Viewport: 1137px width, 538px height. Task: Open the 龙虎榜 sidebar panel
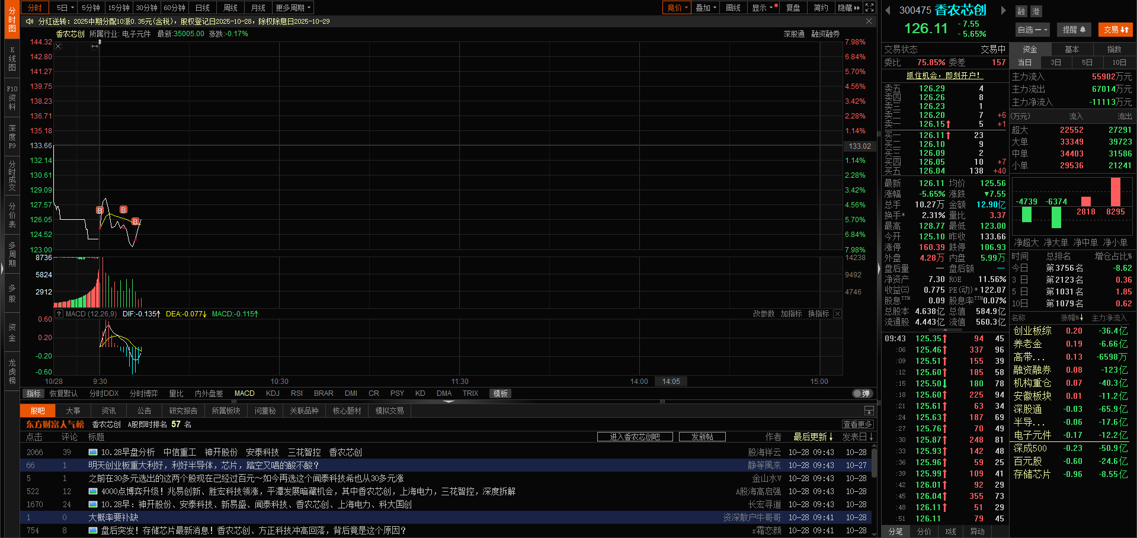point(12,372)
